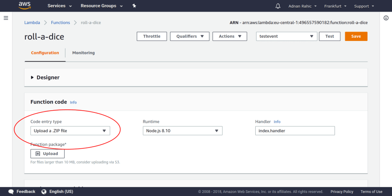Open the testevent selector dropdown
The height and width of the screenshot is (196, 392).
(286, 36)
